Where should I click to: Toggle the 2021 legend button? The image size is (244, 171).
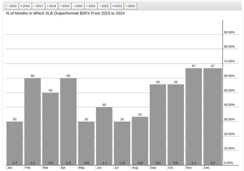[91, 6]
